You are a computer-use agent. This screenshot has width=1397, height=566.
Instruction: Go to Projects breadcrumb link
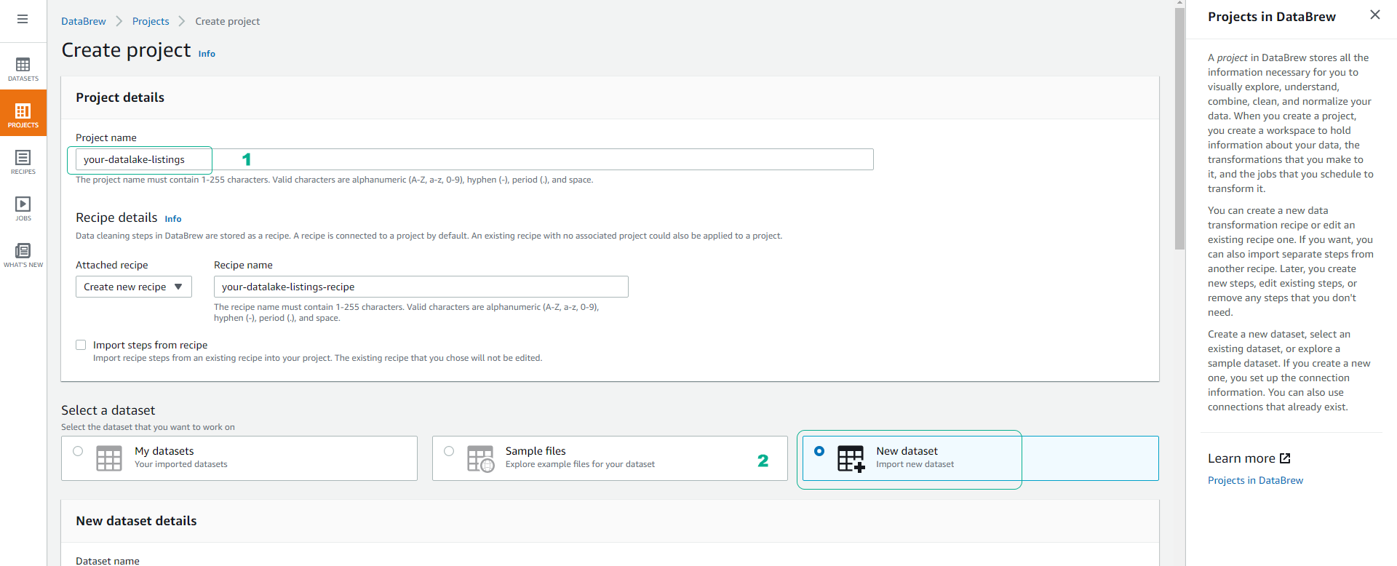pos(151,21)
